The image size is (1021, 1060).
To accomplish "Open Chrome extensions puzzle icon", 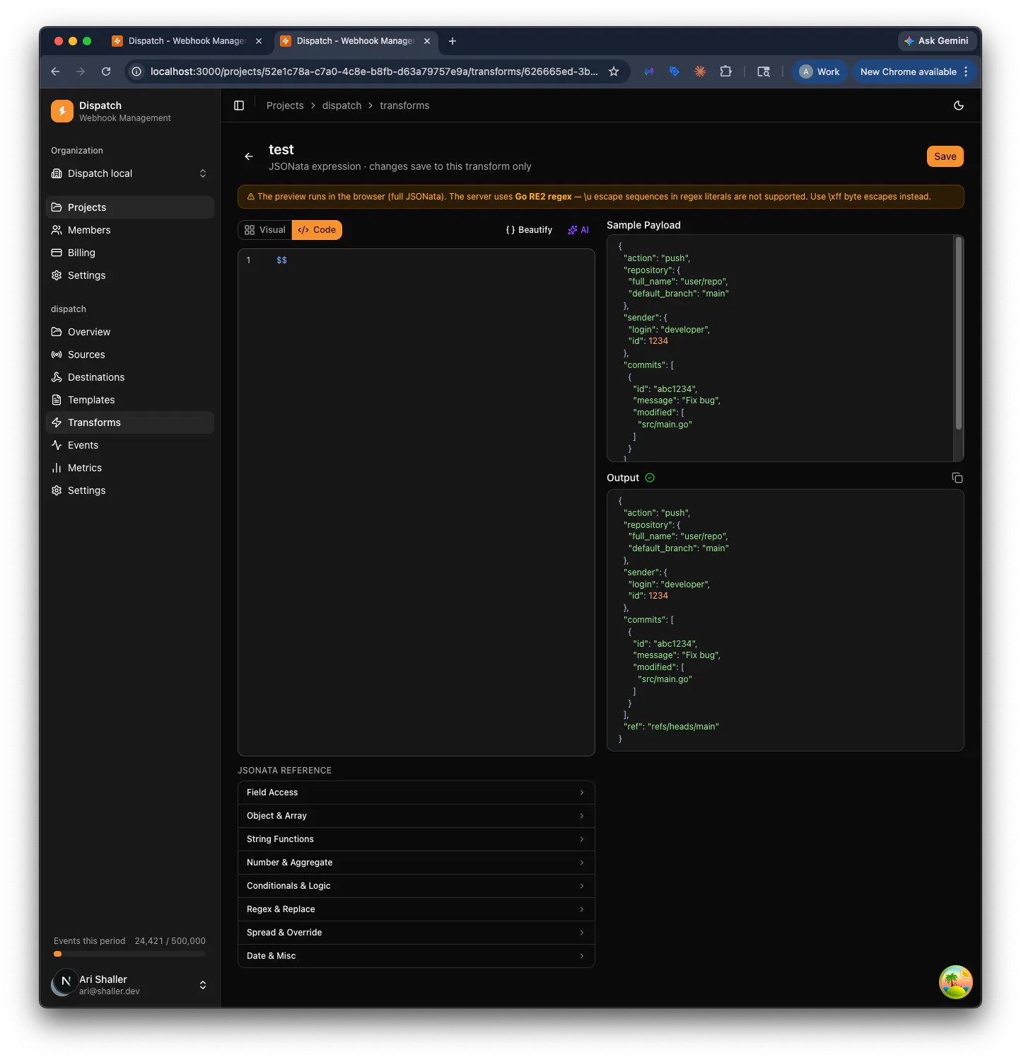I will (x=725, y=71).
